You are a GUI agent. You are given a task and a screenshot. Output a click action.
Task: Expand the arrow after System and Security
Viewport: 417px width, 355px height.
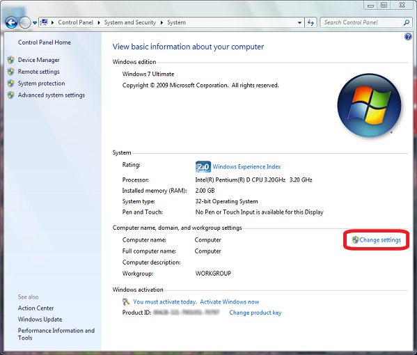162,22
